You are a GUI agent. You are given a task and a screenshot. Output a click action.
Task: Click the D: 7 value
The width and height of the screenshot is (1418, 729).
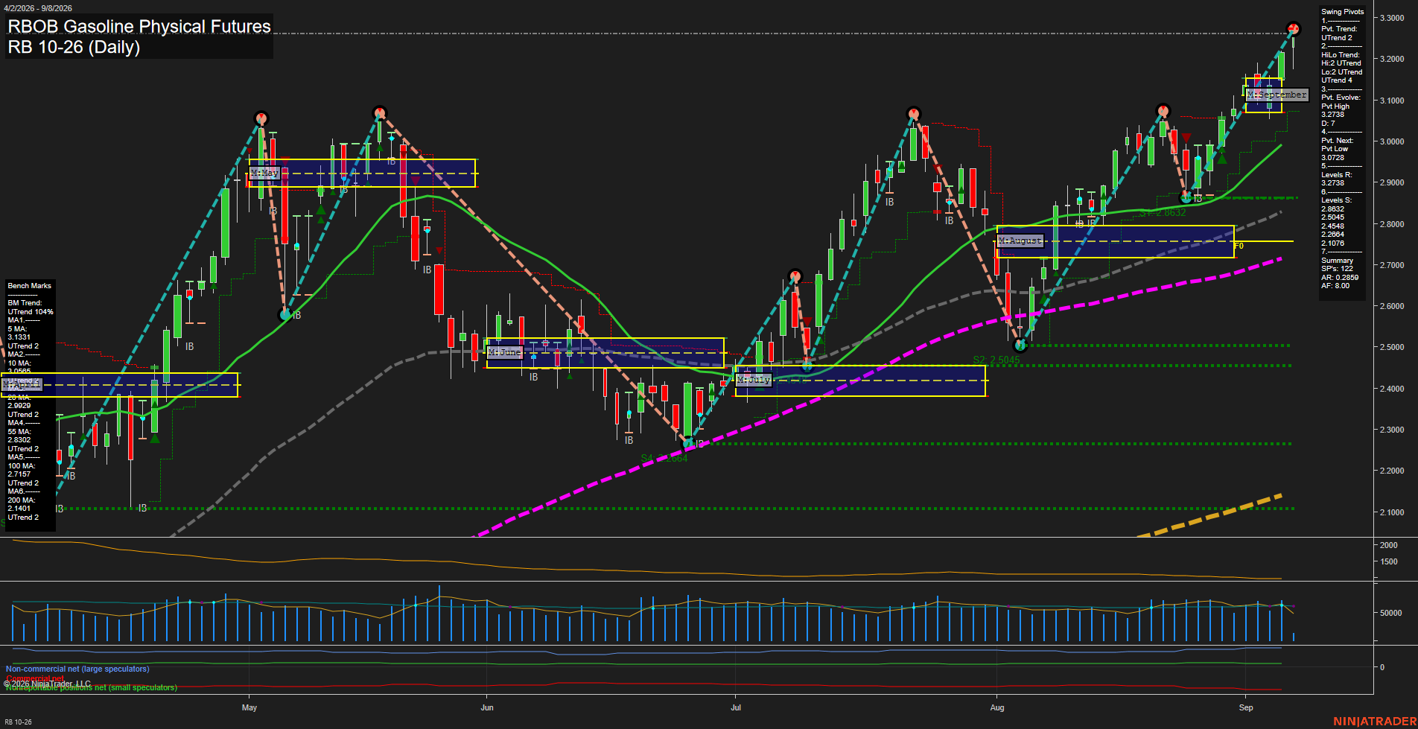pyautogui.click(x=1328, y=124)
